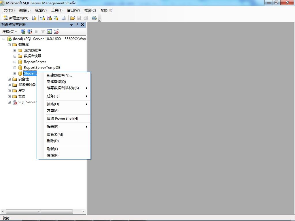Viewport: 295px width, 221px height.
Task: Click the Connect Object Explorer icon
Action: (23, 32)
